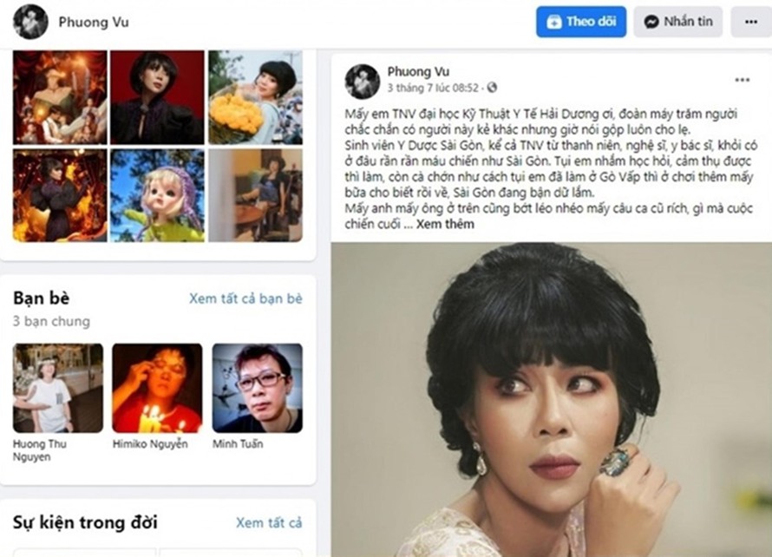Click the Theo dõi follow button
This screenshot has width=772, height=557.
point(581,22)
